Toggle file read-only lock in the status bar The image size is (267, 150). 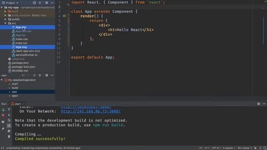[255, 148]
